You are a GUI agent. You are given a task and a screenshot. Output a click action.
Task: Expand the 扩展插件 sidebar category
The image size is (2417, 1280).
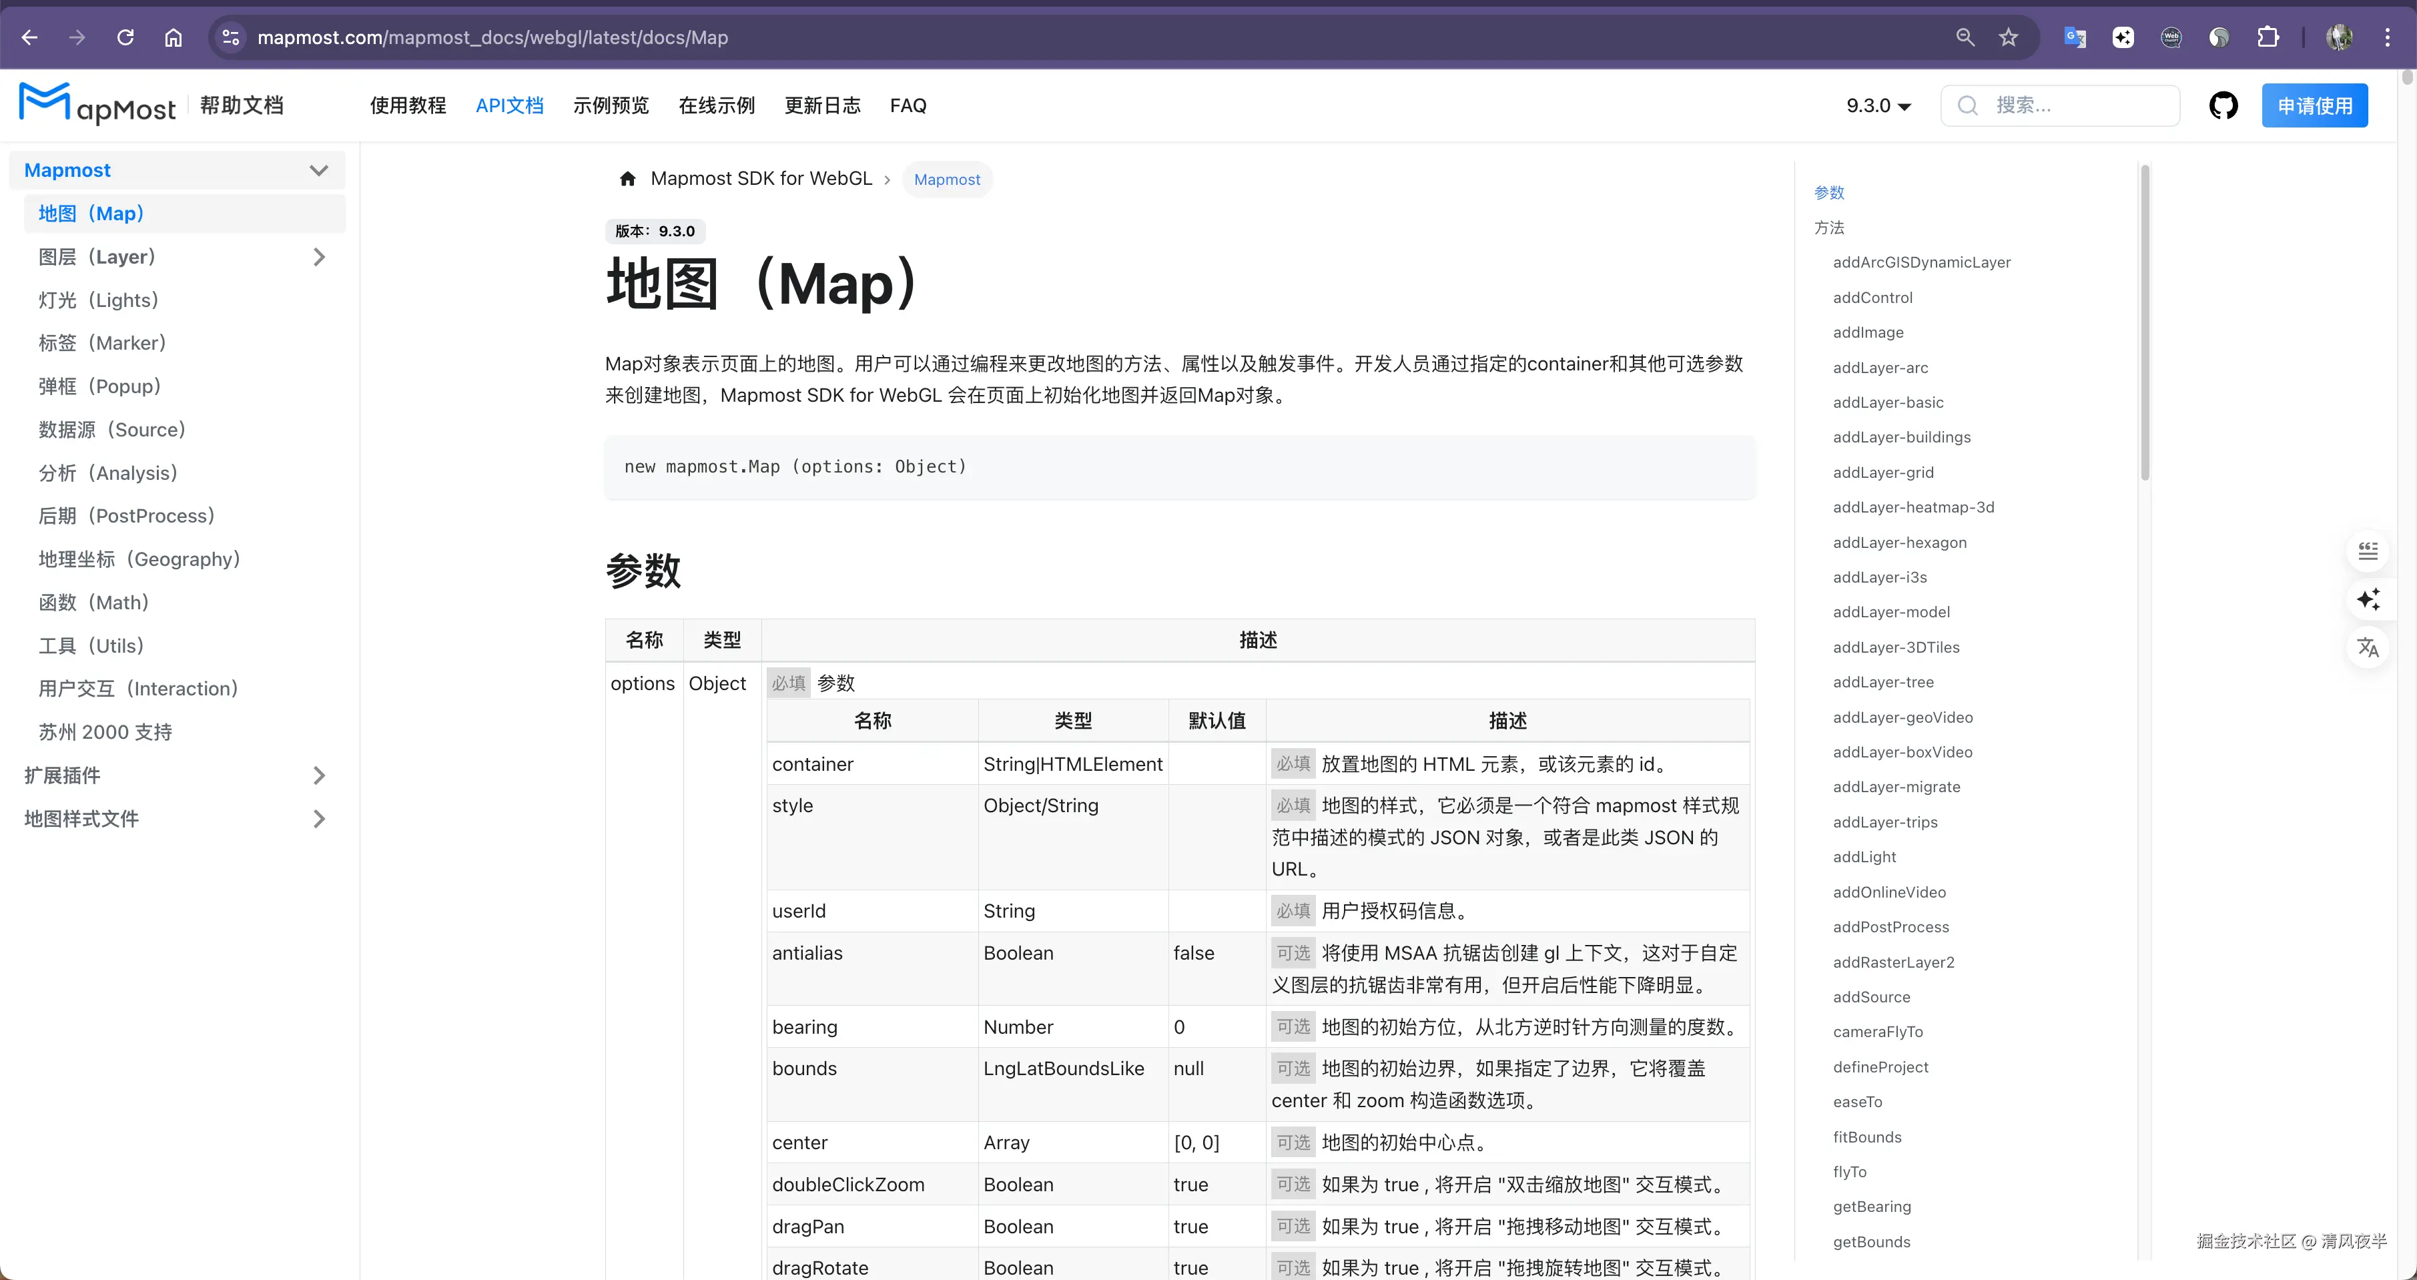coord(319,775)
